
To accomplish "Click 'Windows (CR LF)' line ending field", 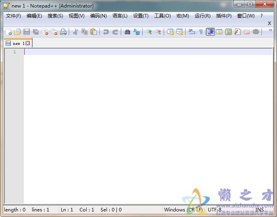I will (183, 210).
